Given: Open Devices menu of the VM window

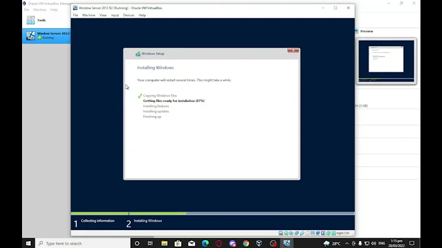Looking at the screenshot, I should [128, 15].
